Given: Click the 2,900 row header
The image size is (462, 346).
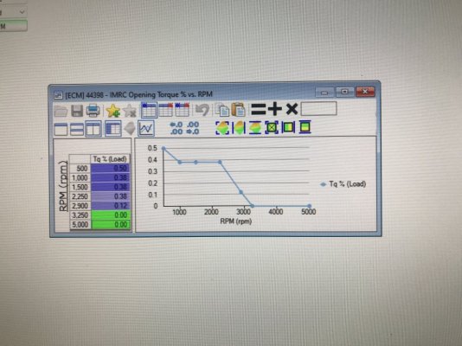Looking at the screenshot, I should coord(80,206).
